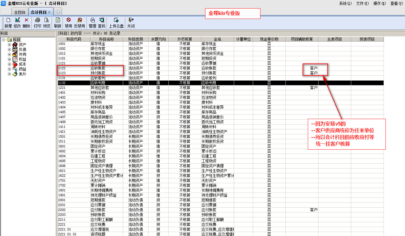The height and width of the screenshot is (236, 405).
Task: Refresh the list using 刷新
Action: (x=57, y=22)
